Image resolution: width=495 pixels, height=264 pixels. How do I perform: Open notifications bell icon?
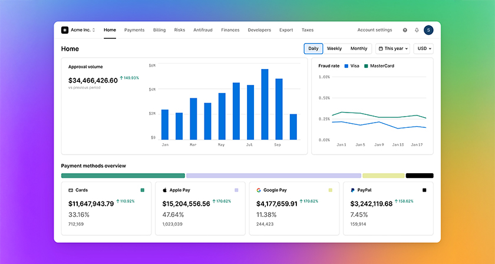click(417, 30)
